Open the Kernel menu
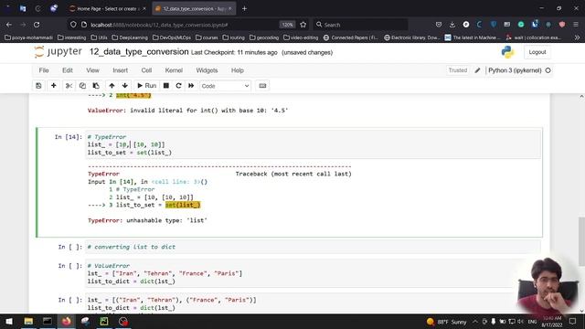This screenshot has width=585, height=329. [174, 70]
